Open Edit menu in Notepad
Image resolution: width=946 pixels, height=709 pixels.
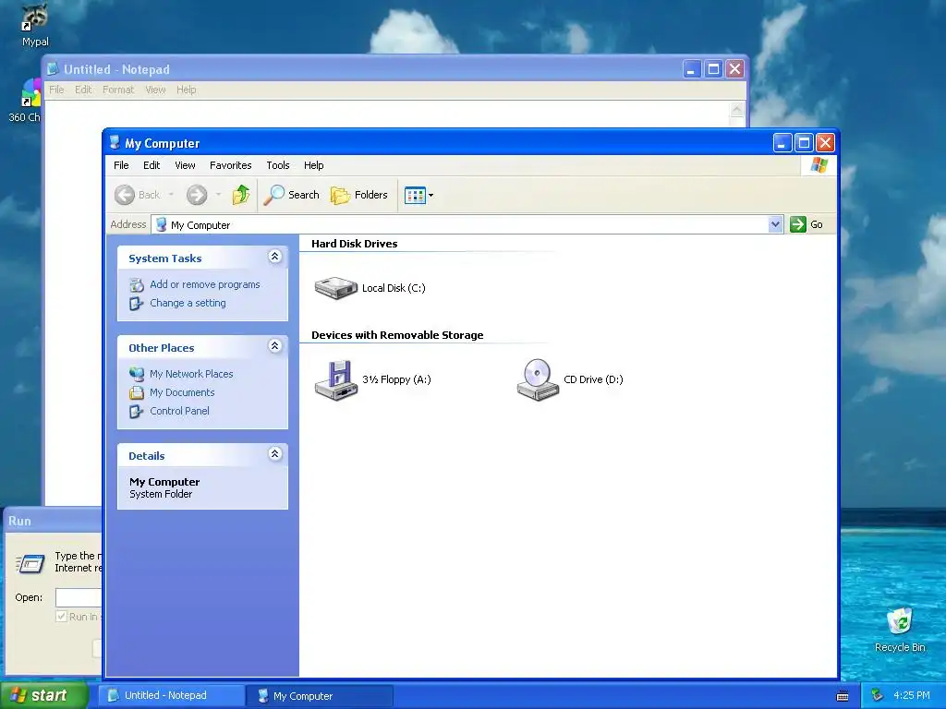tap(83, 90)
